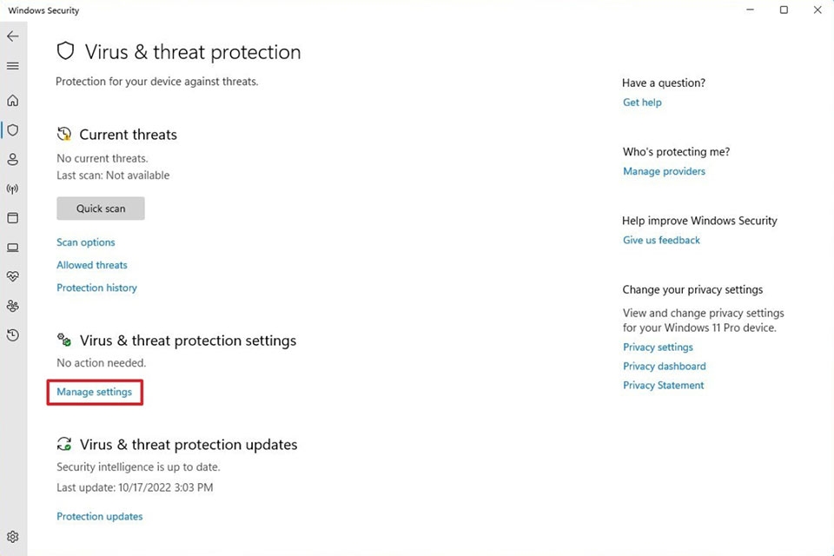834x556 pixels.
Task: Open Device performance & health
Action: (x=12, y=276)
